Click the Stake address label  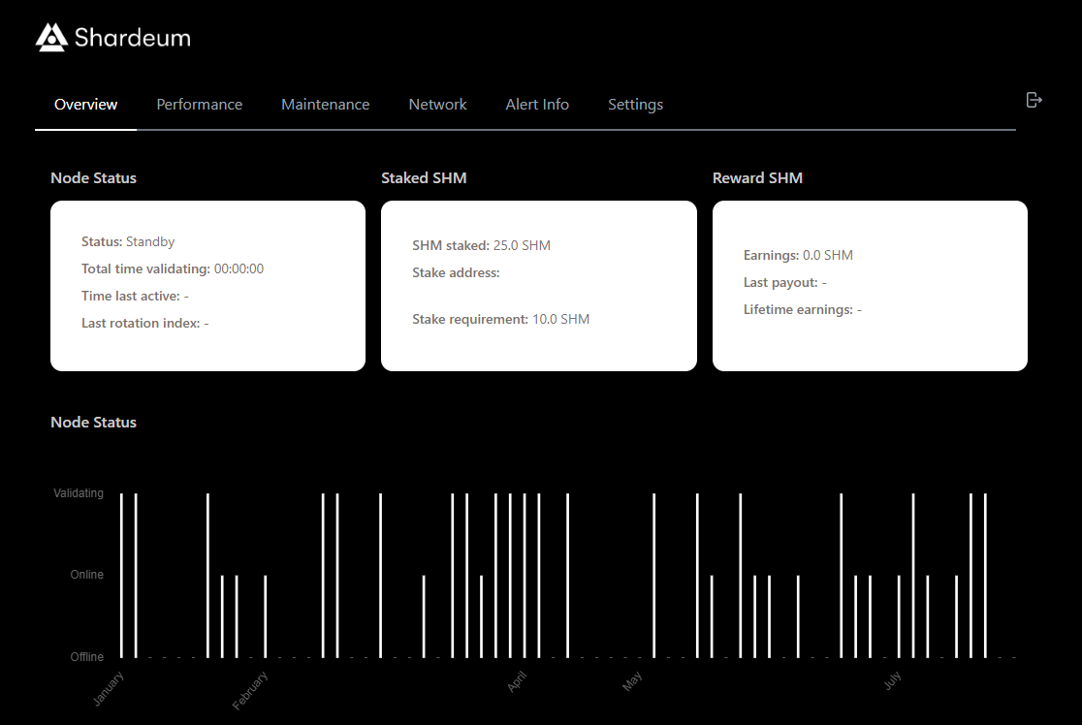point(456,272)
